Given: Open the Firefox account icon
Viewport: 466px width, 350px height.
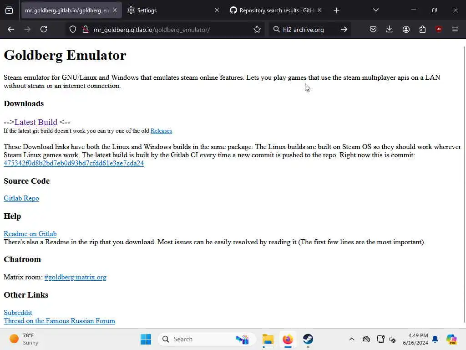Looking at the screenshot, I should (406, 30).
